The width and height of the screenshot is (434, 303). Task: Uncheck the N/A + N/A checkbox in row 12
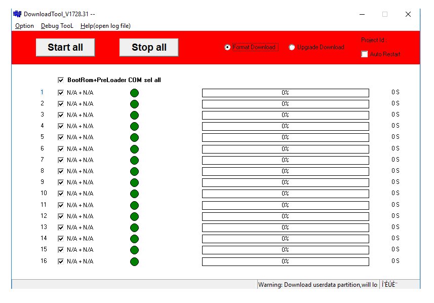61,216
